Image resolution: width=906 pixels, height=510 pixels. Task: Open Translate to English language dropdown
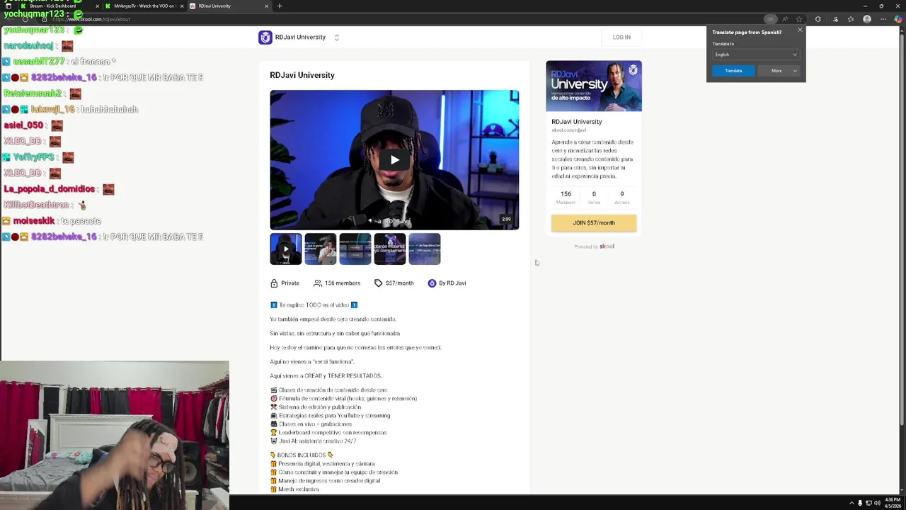click(x=756, y=55)
